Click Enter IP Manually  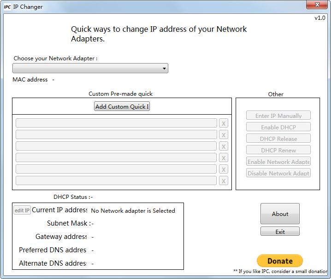278,116
